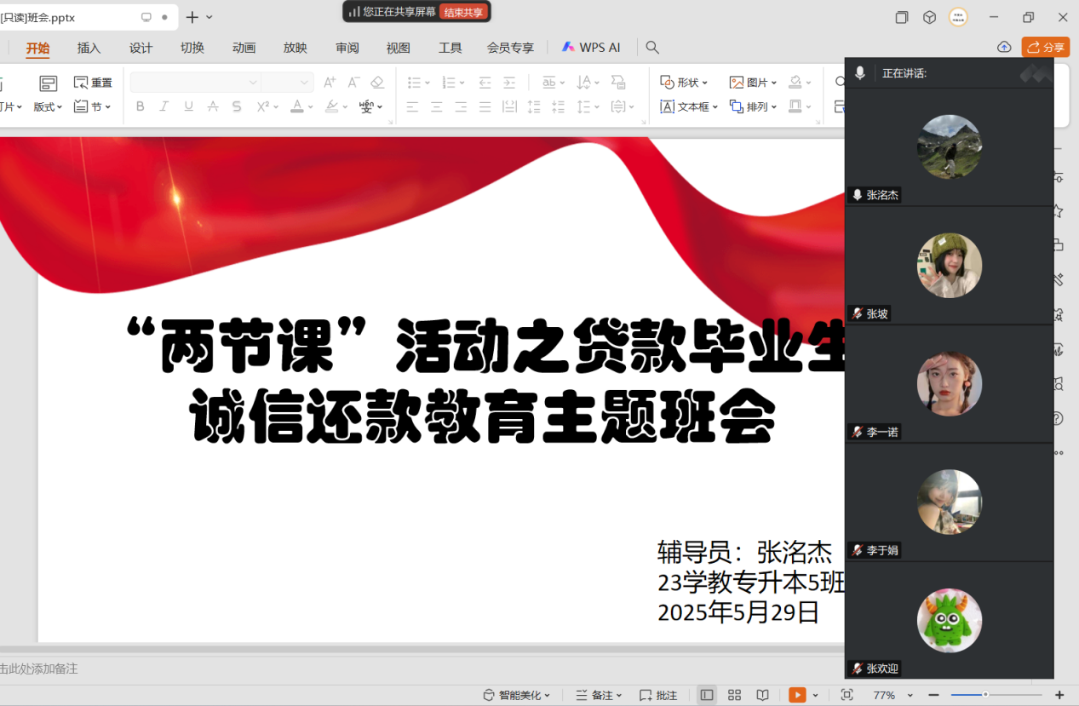The height and width of the screenshot is (706, 1079).
Task: Switch to slide sorter grid view
Action: tap(734, 695)
